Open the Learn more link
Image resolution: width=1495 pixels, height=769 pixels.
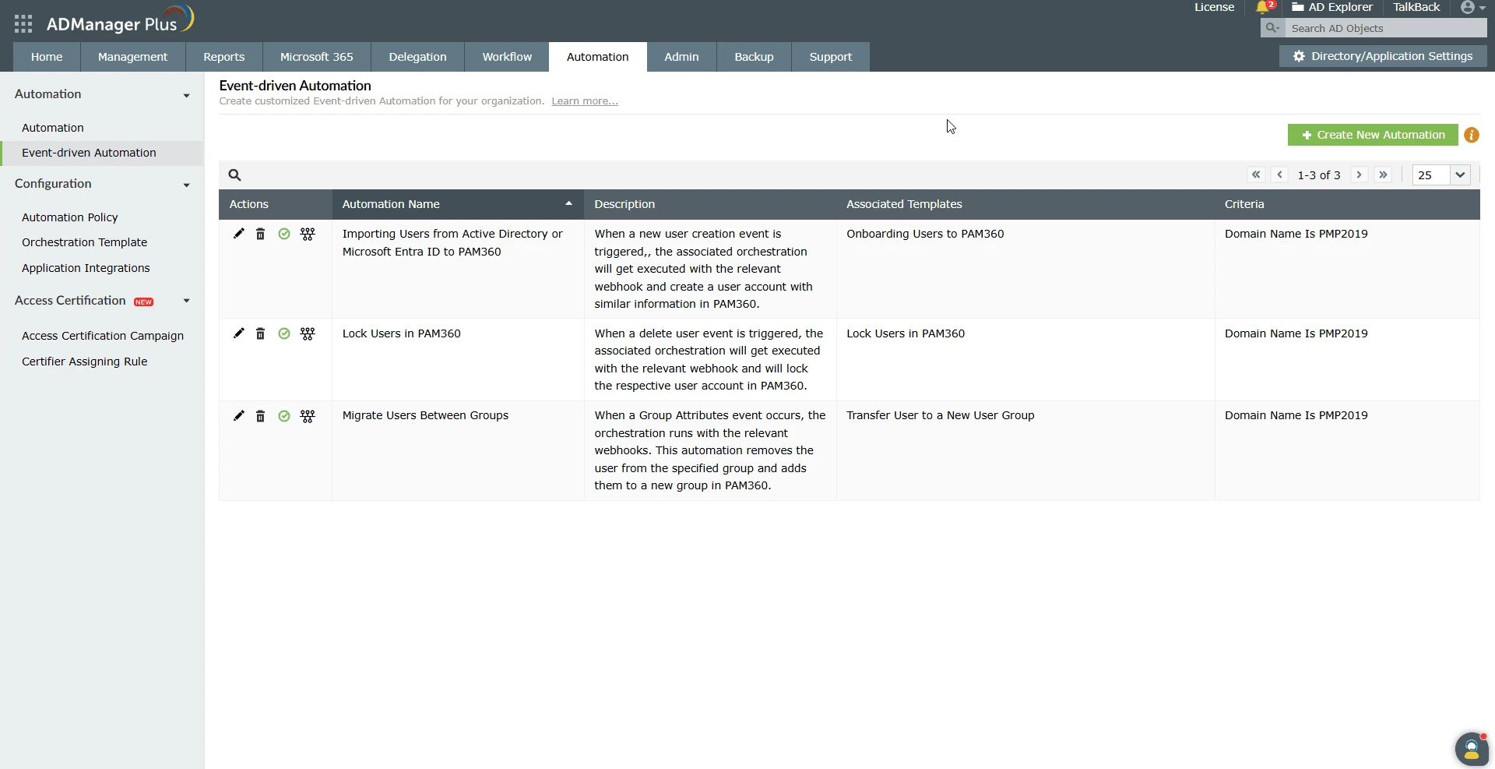click(x=584, y=101)
